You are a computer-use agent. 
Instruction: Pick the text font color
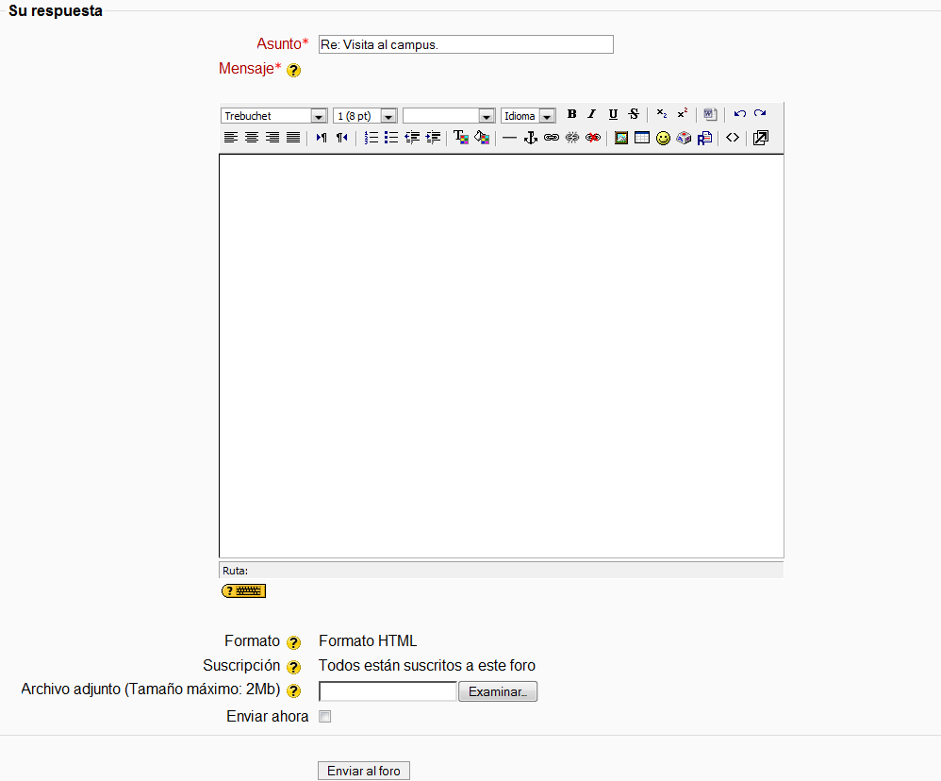pyautogui.click(x=461, y=138)
